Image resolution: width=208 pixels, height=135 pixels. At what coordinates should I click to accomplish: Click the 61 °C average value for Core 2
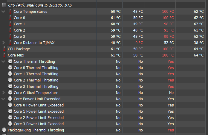(x=199, y=30)
